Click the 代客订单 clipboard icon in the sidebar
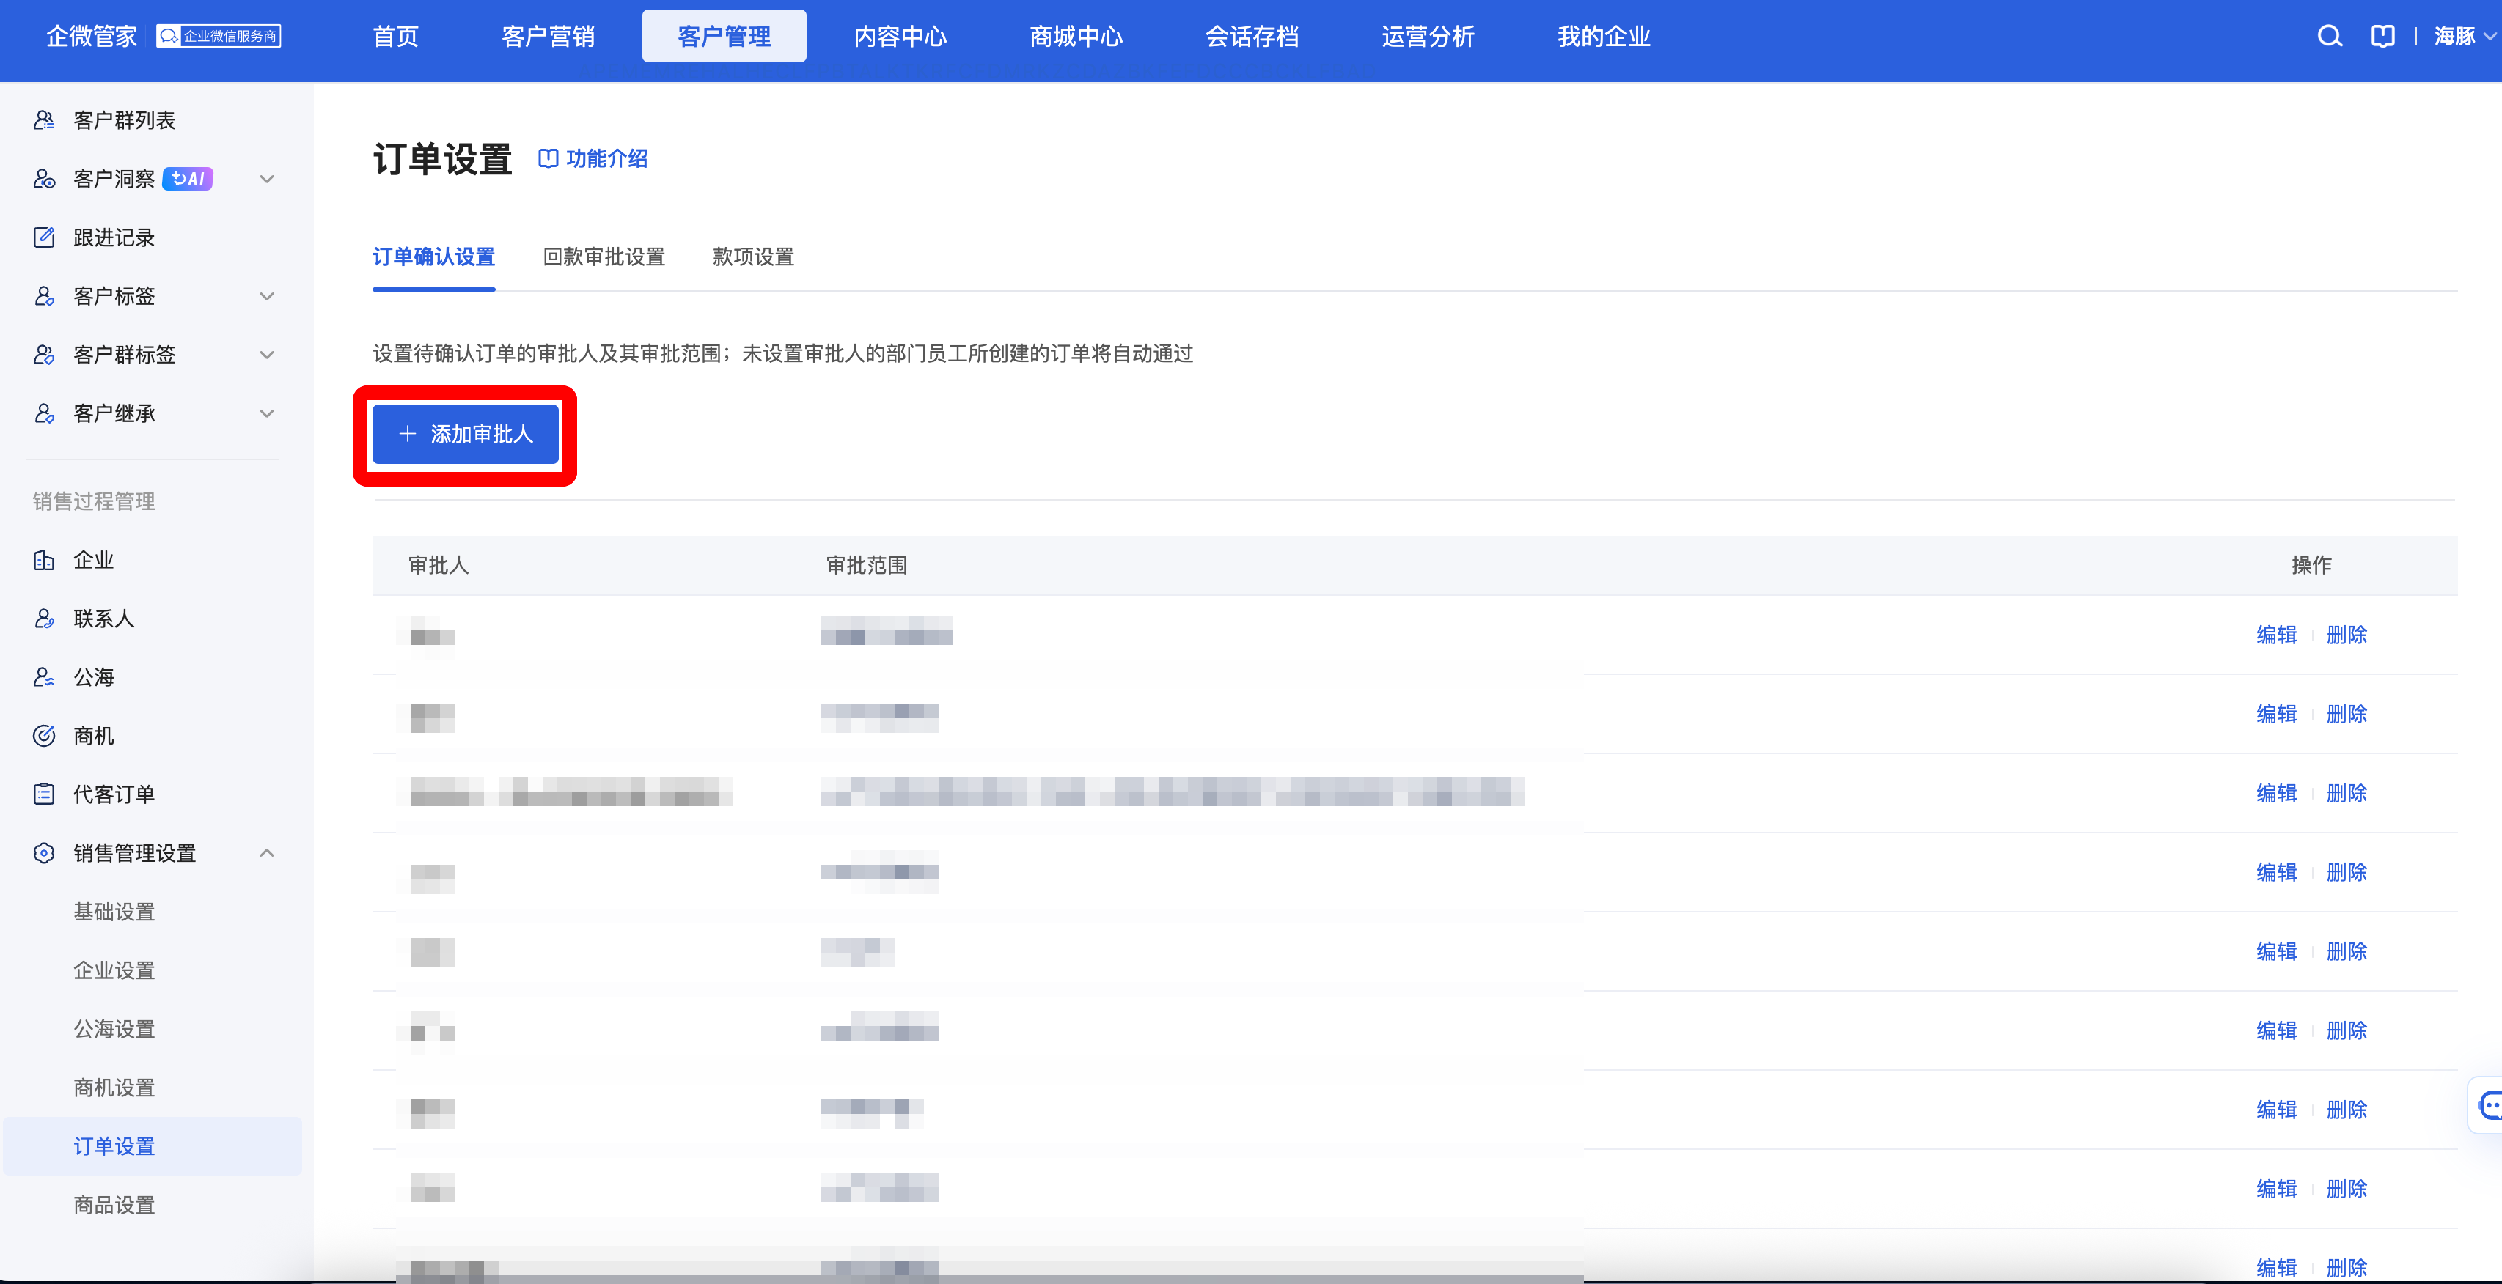This screenshot has height=1284, width=2502. [x=44, y=794]
